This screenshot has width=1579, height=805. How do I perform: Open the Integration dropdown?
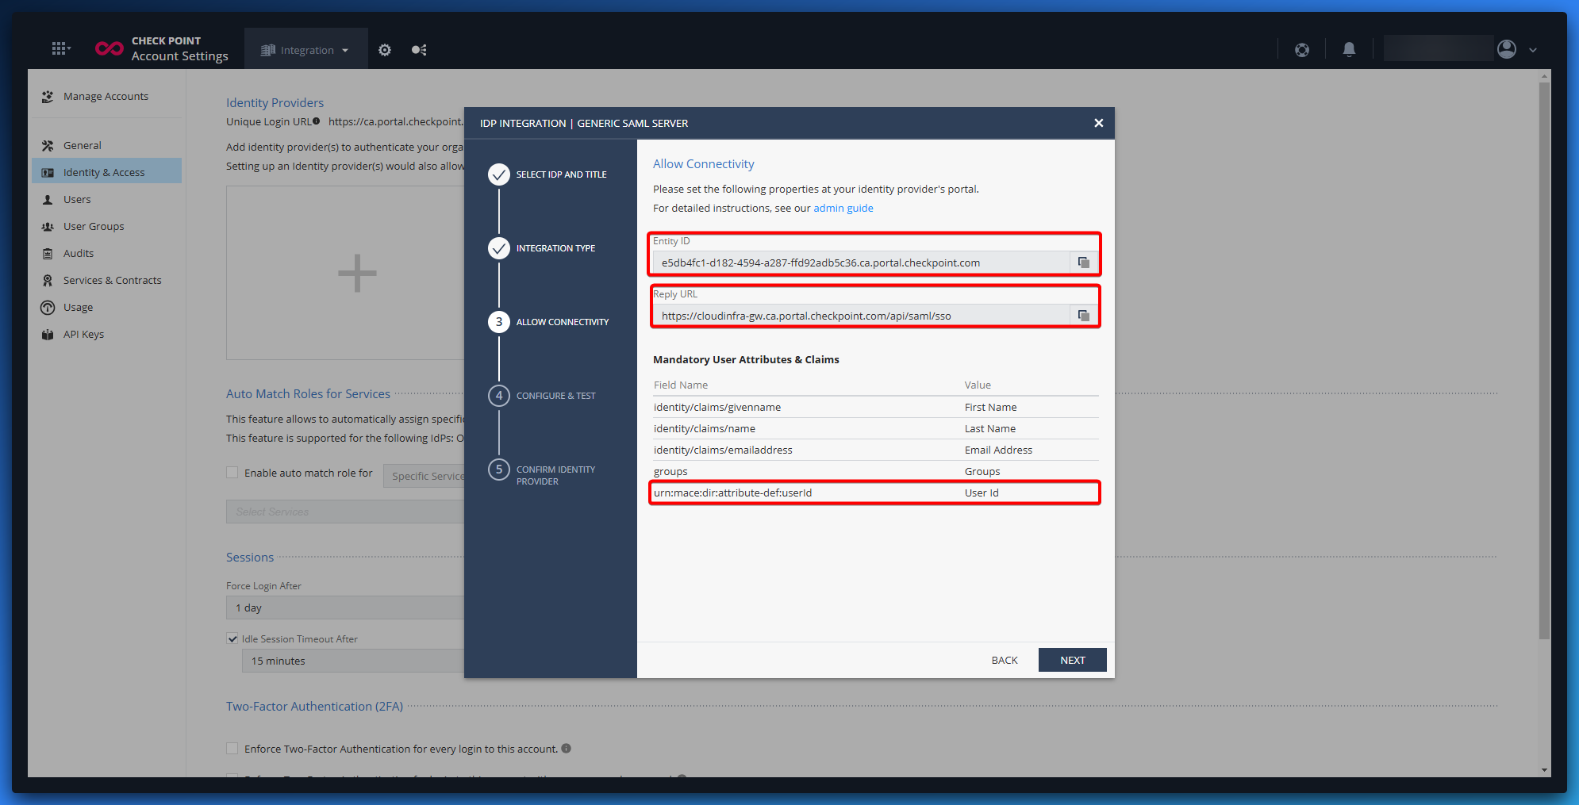306,50
